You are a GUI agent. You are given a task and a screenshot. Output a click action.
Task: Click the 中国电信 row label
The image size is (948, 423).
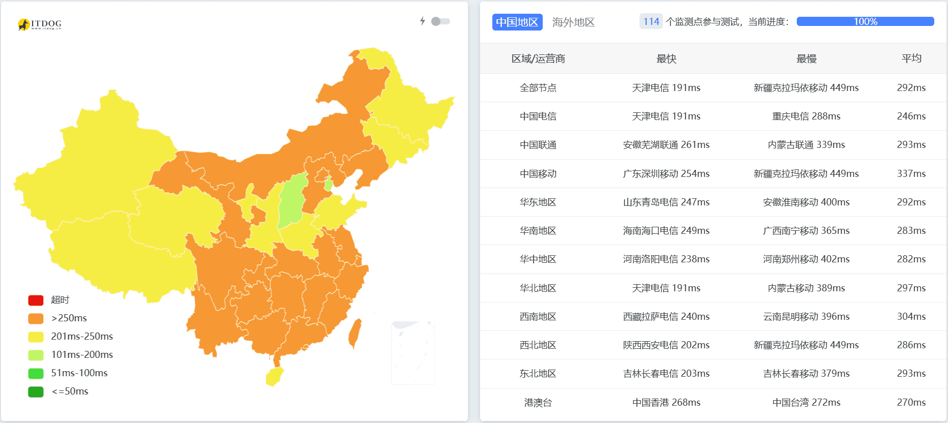538,116
